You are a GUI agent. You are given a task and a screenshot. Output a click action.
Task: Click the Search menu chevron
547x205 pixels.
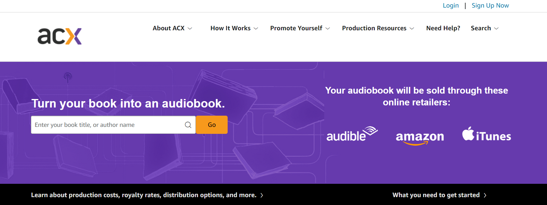496,28
